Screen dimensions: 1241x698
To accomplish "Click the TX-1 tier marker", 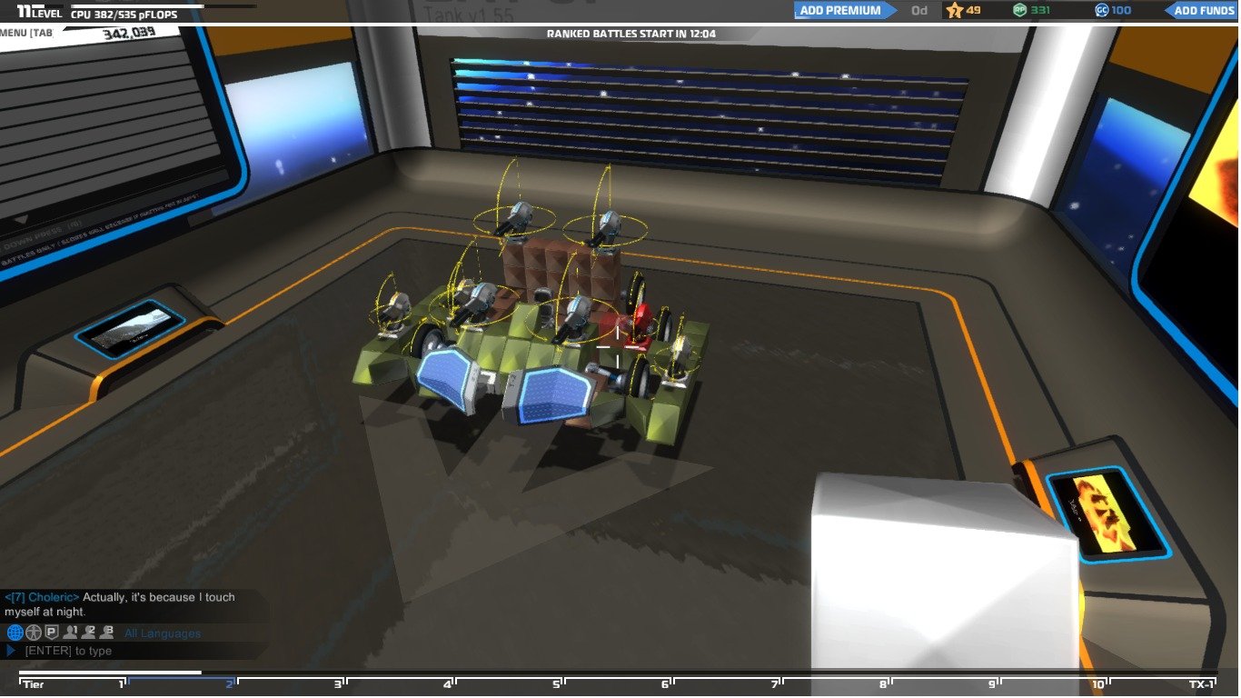I will (x=1201, y=684).
